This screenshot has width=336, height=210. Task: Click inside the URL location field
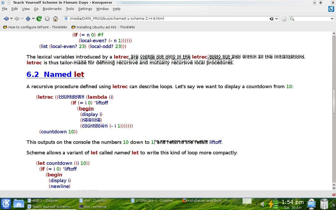click(168, 19)
